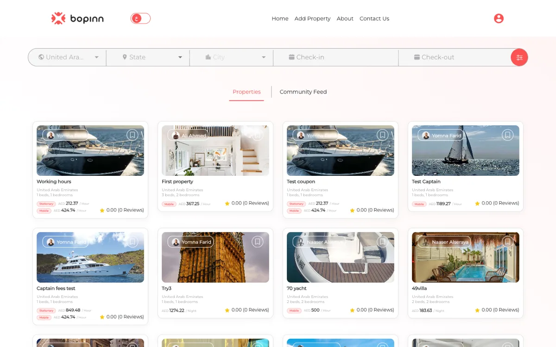Open the Captain fees test title
This screenshot has height=347, width=556.
click(x=56, y=289)
